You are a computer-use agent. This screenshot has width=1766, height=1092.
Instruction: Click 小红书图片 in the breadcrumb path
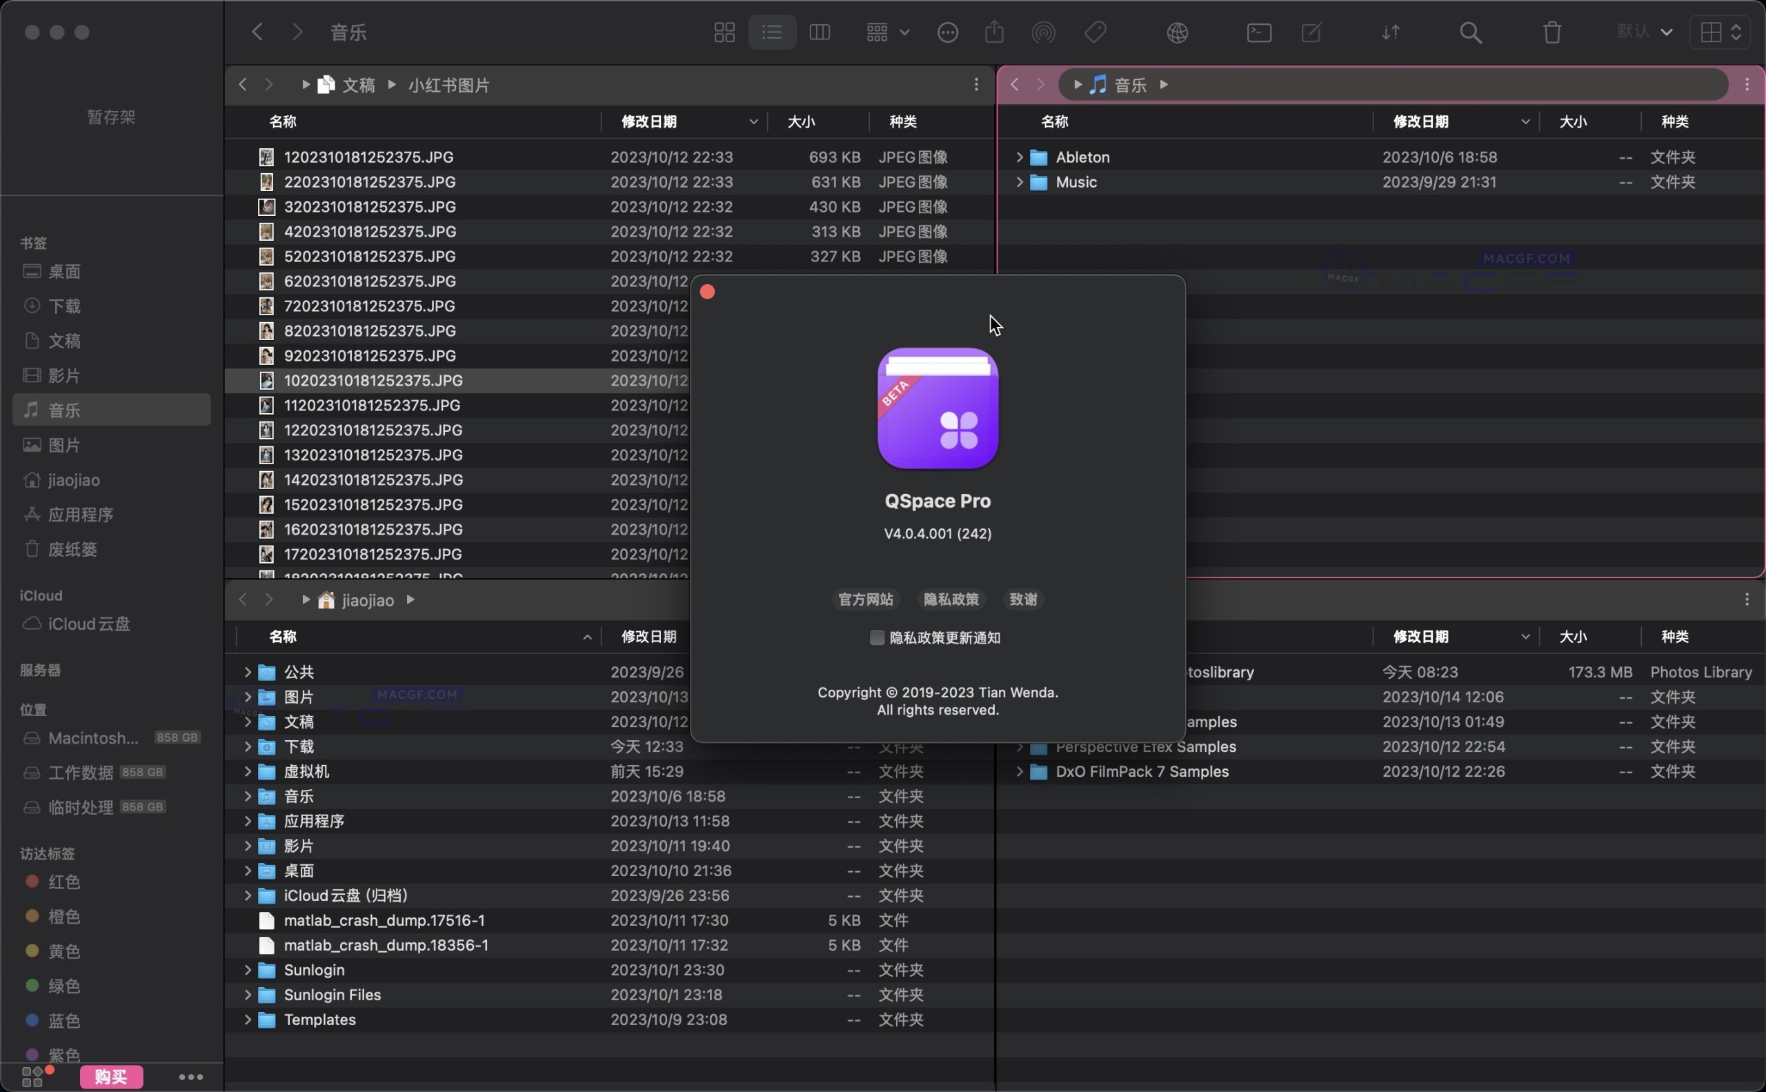(x=448, y=84)
